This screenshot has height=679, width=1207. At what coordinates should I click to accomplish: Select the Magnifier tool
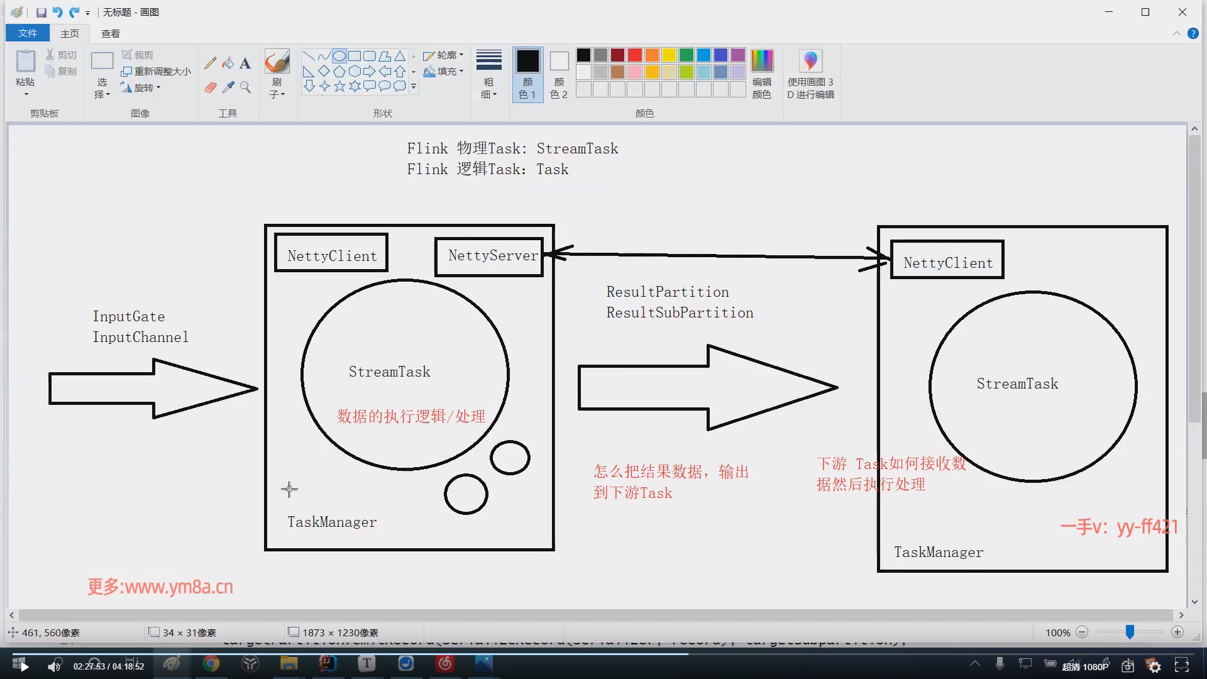point(245,87)
